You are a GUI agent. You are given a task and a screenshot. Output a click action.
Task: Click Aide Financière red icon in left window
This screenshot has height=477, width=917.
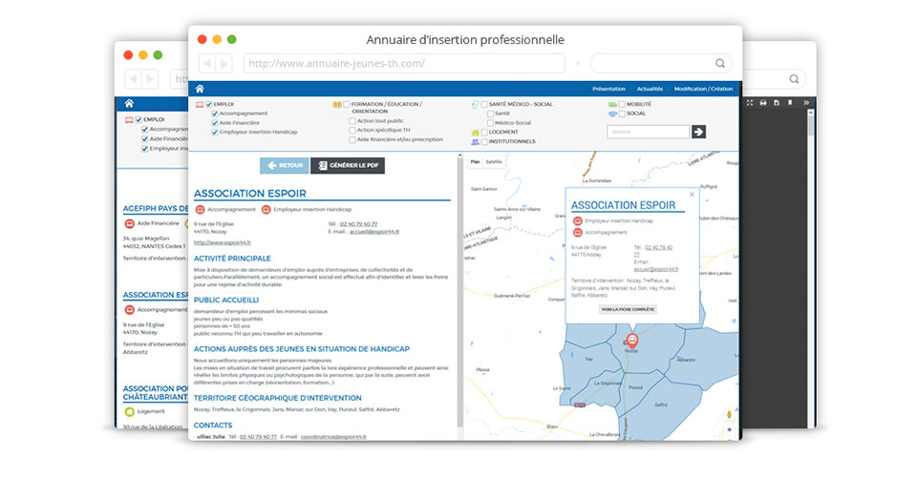point(129,223)
